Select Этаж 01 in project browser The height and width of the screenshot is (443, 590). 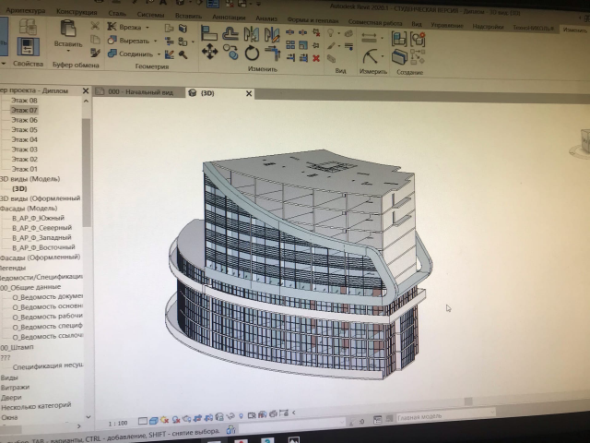(25, 169)
